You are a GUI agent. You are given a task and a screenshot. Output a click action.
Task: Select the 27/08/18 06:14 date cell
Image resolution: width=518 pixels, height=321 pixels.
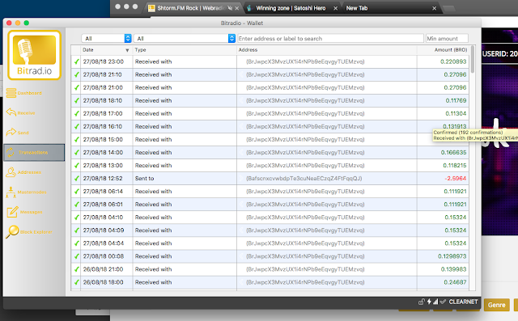pyautogui.click(x=107, y=192)
